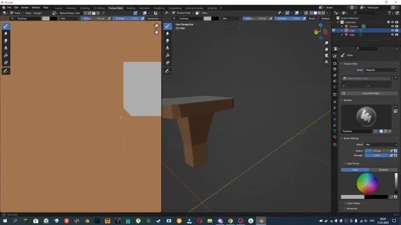Select Draw brush in 3D viewport toolbar

click(167, 26)
